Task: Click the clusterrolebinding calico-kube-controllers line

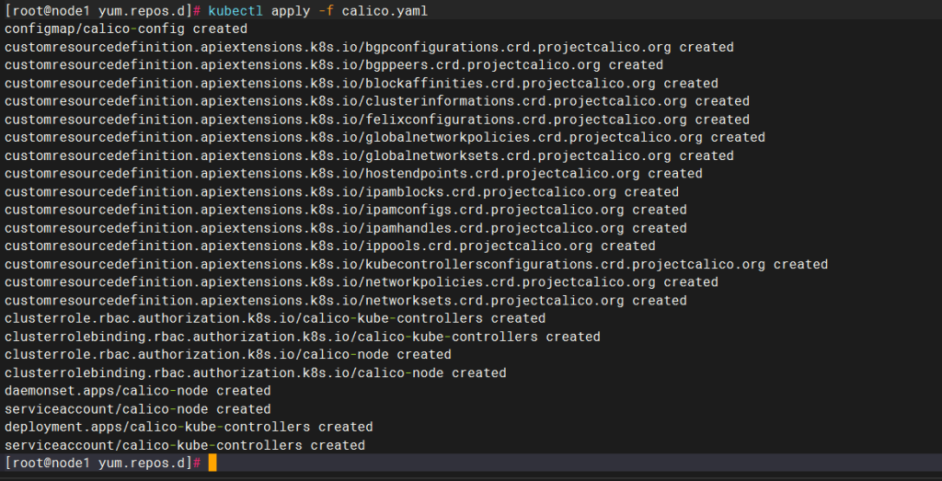Action: pos(303,337)
